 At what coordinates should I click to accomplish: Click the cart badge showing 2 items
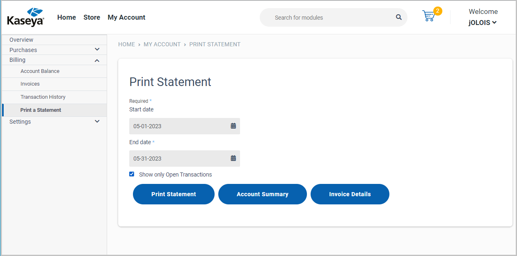click(437, 11)
